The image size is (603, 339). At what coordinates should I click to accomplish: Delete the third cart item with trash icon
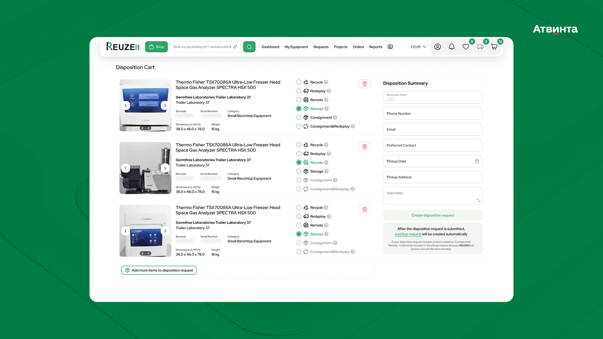click(365, 209)
